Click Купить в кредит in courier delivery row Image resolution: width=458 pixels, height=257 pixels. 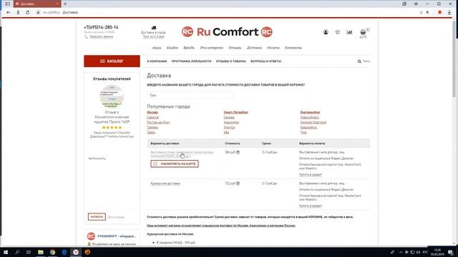[x=310, y=206]
